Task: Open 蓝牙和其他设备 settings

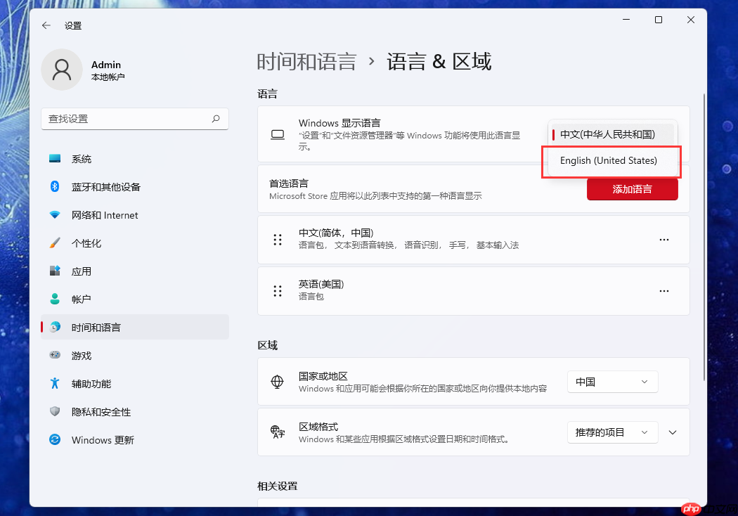Action: (x=103, y=186)
